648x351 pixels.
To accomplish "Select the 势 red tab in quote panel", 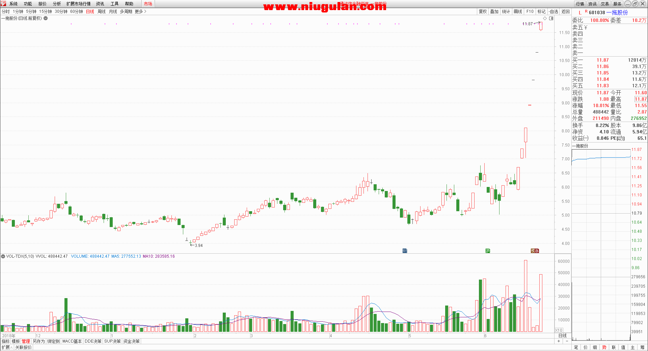I will pos(604,347).
